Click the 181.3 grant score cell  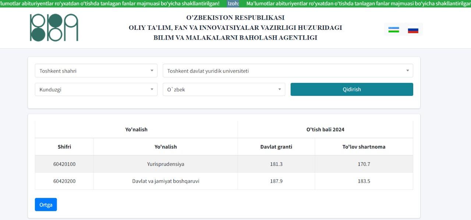coord(276,164)
